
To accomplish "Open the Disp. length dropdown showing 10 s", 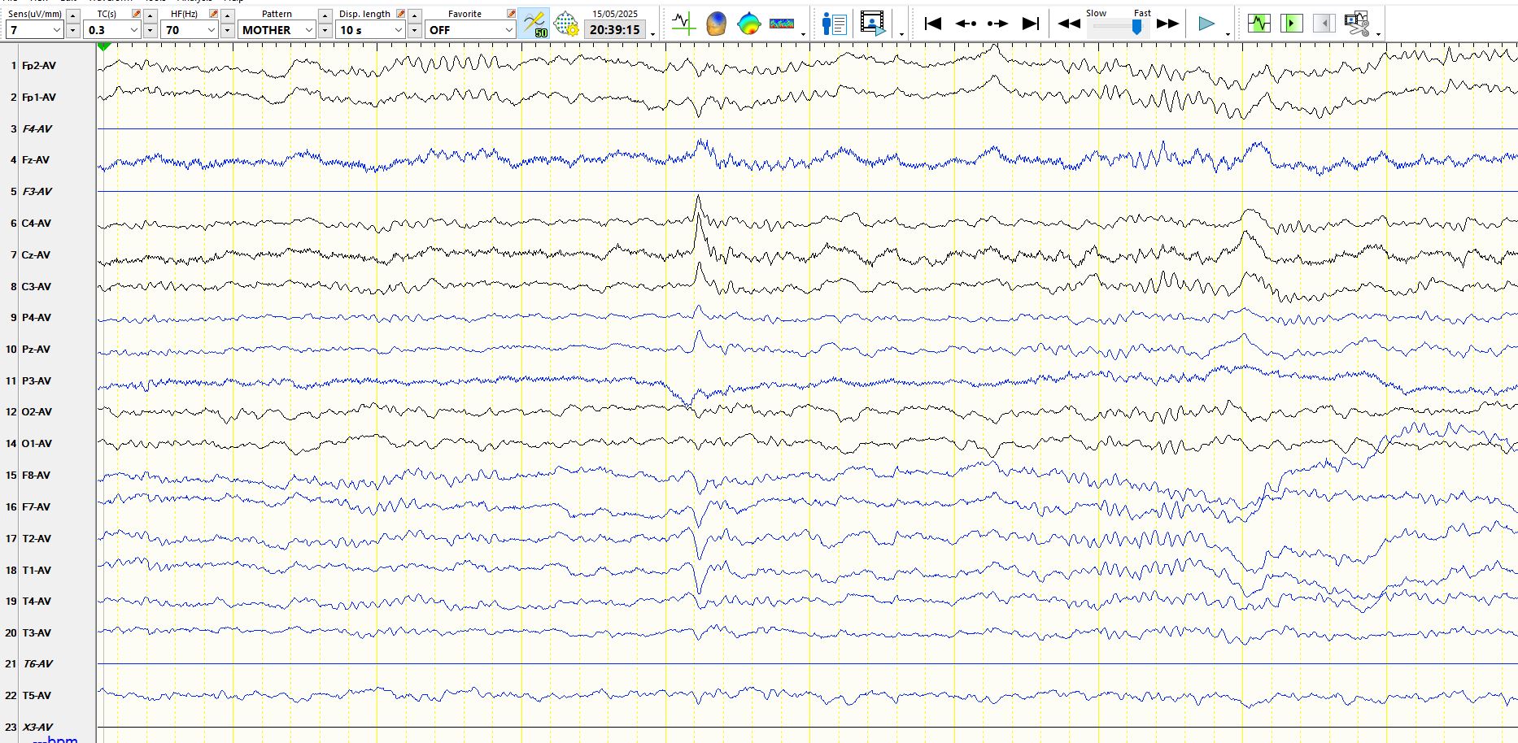I will (x=371, y=30).
